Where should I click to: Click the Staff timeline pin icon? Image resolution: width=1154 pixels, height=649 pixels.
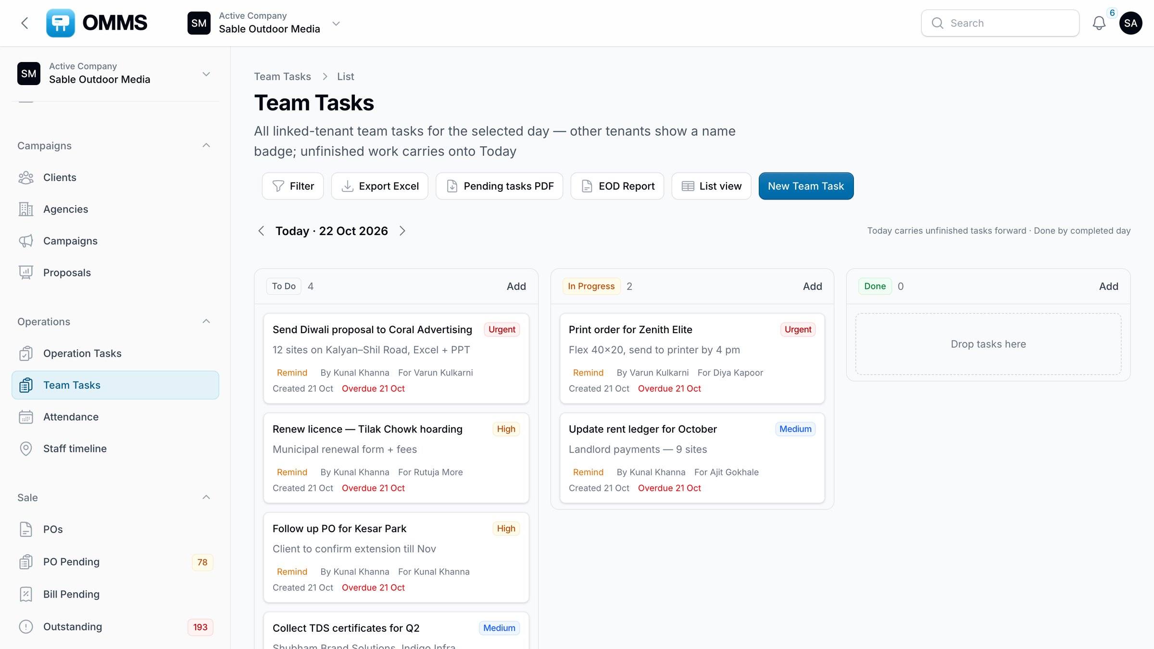coord(26,449)
